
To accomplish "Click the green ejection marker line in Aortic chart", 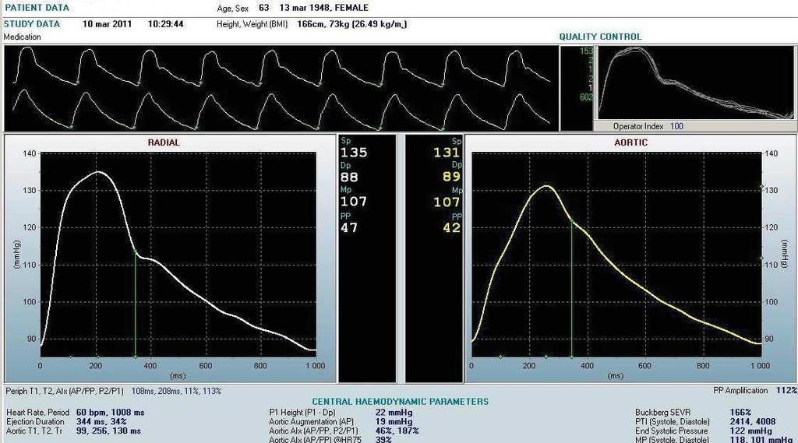I will (571, 290).
